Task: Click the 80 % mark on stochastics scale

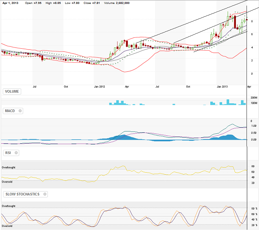Action: pos(254,208)
